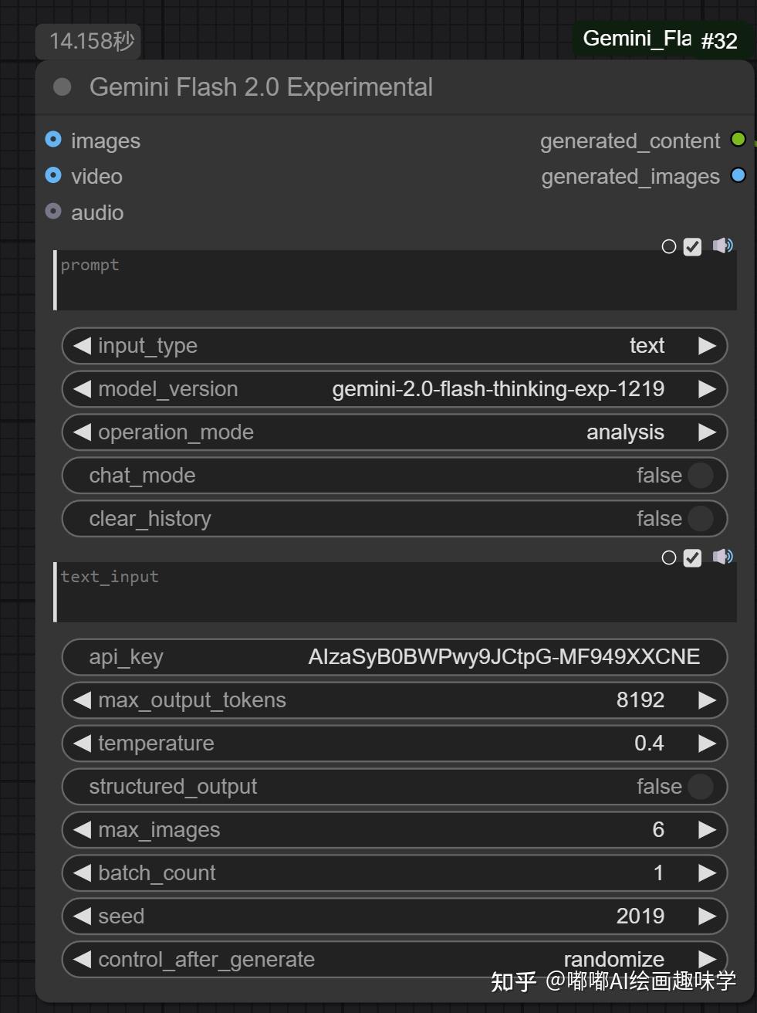Click the left arrow on input_type widget
This screenshot has width=757, height=1013.
click(81, 346)
